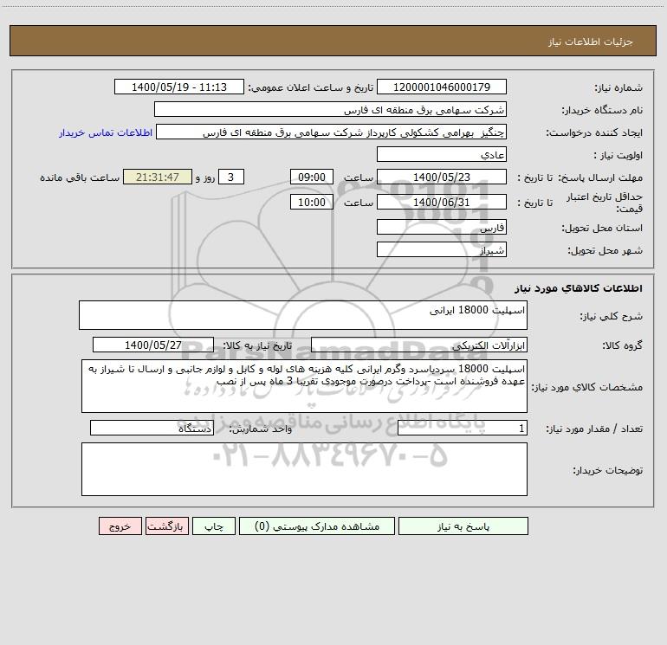667x645 pixels.
Task: Click the priority field عادی
Action: click(x=442, y=154)
